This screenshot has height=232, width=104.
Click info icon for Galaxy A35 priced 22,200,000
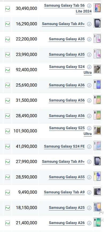(x=89, y=39)
